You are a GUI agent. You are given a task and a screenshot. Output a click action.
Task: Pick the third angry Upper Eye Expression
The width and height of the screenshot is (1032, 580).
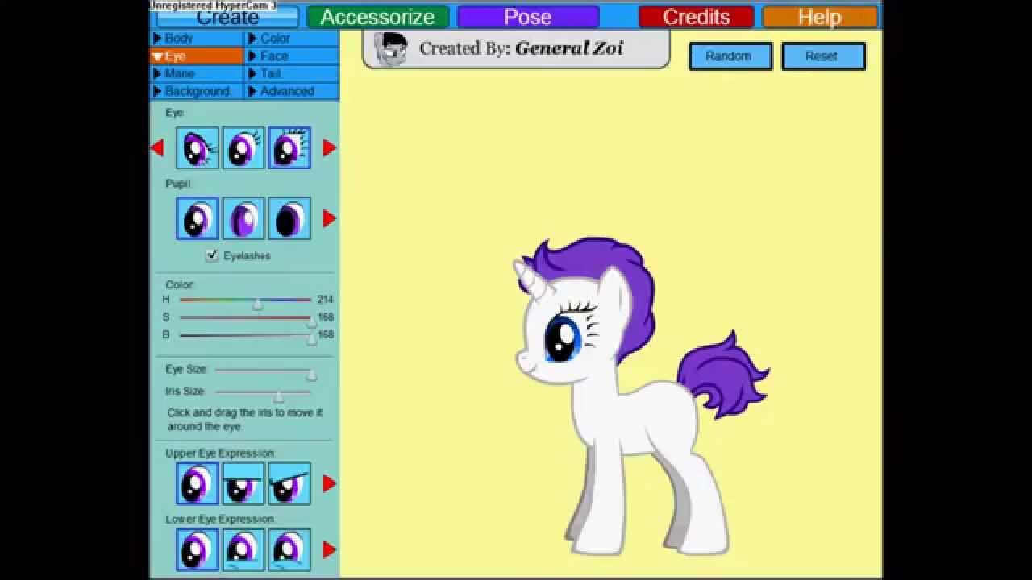pos(289,483)
